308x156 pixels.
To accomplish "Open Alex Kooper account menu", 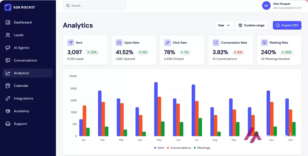I will coord(282,6).
